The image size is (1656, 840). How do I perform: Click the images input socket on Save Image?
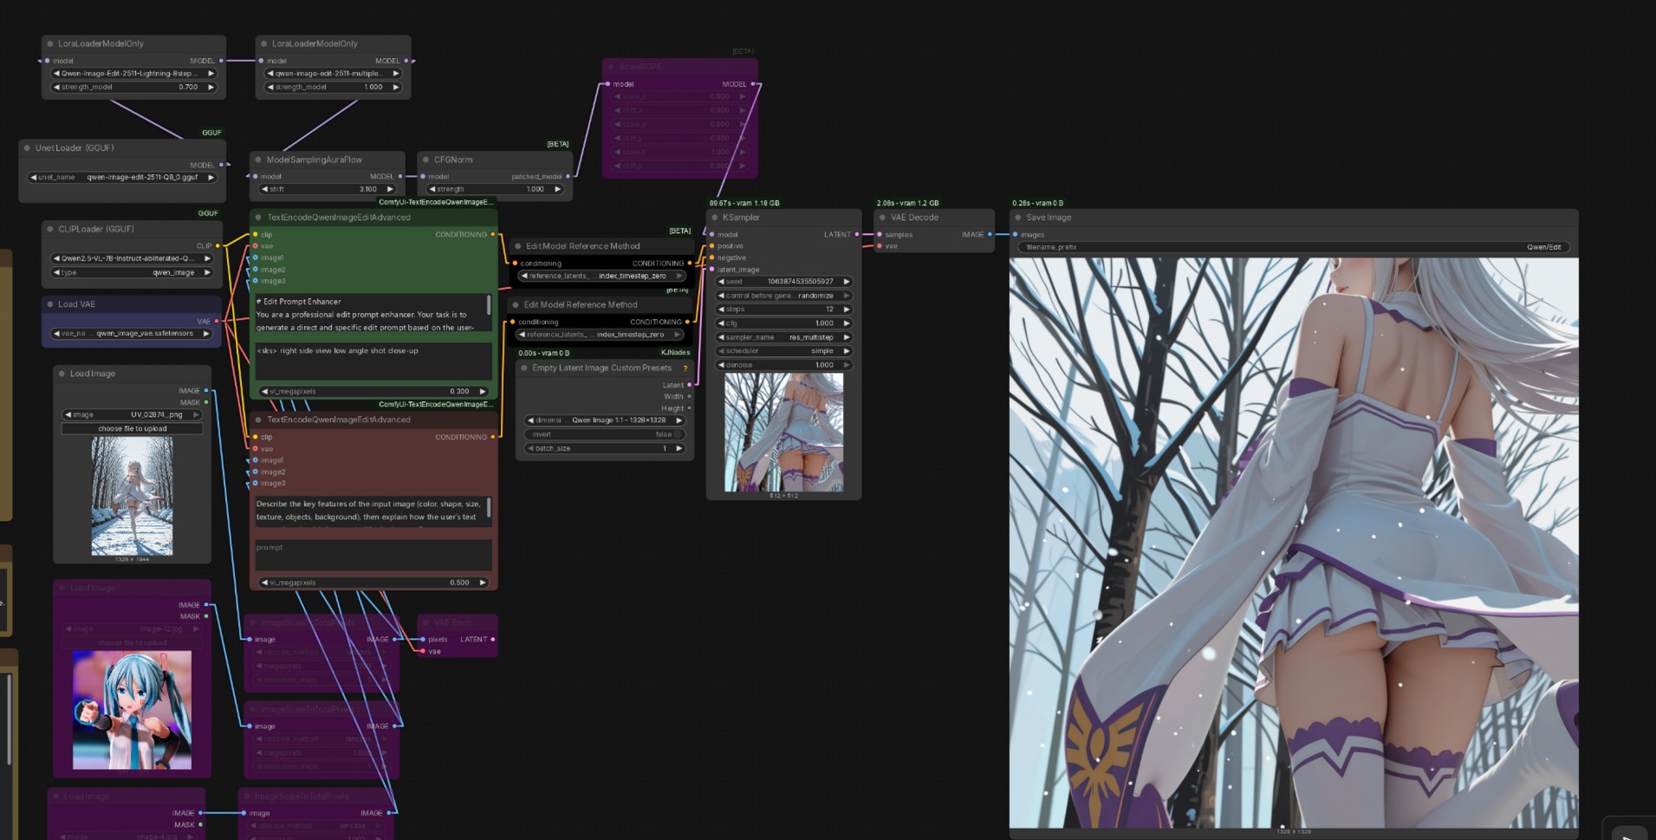click(x=1015, y=234)
